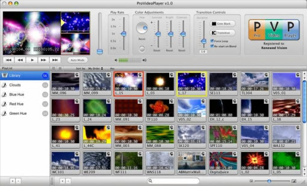Add a new playlist with plus button
This screenshot has width=307, height=186.
12,181
